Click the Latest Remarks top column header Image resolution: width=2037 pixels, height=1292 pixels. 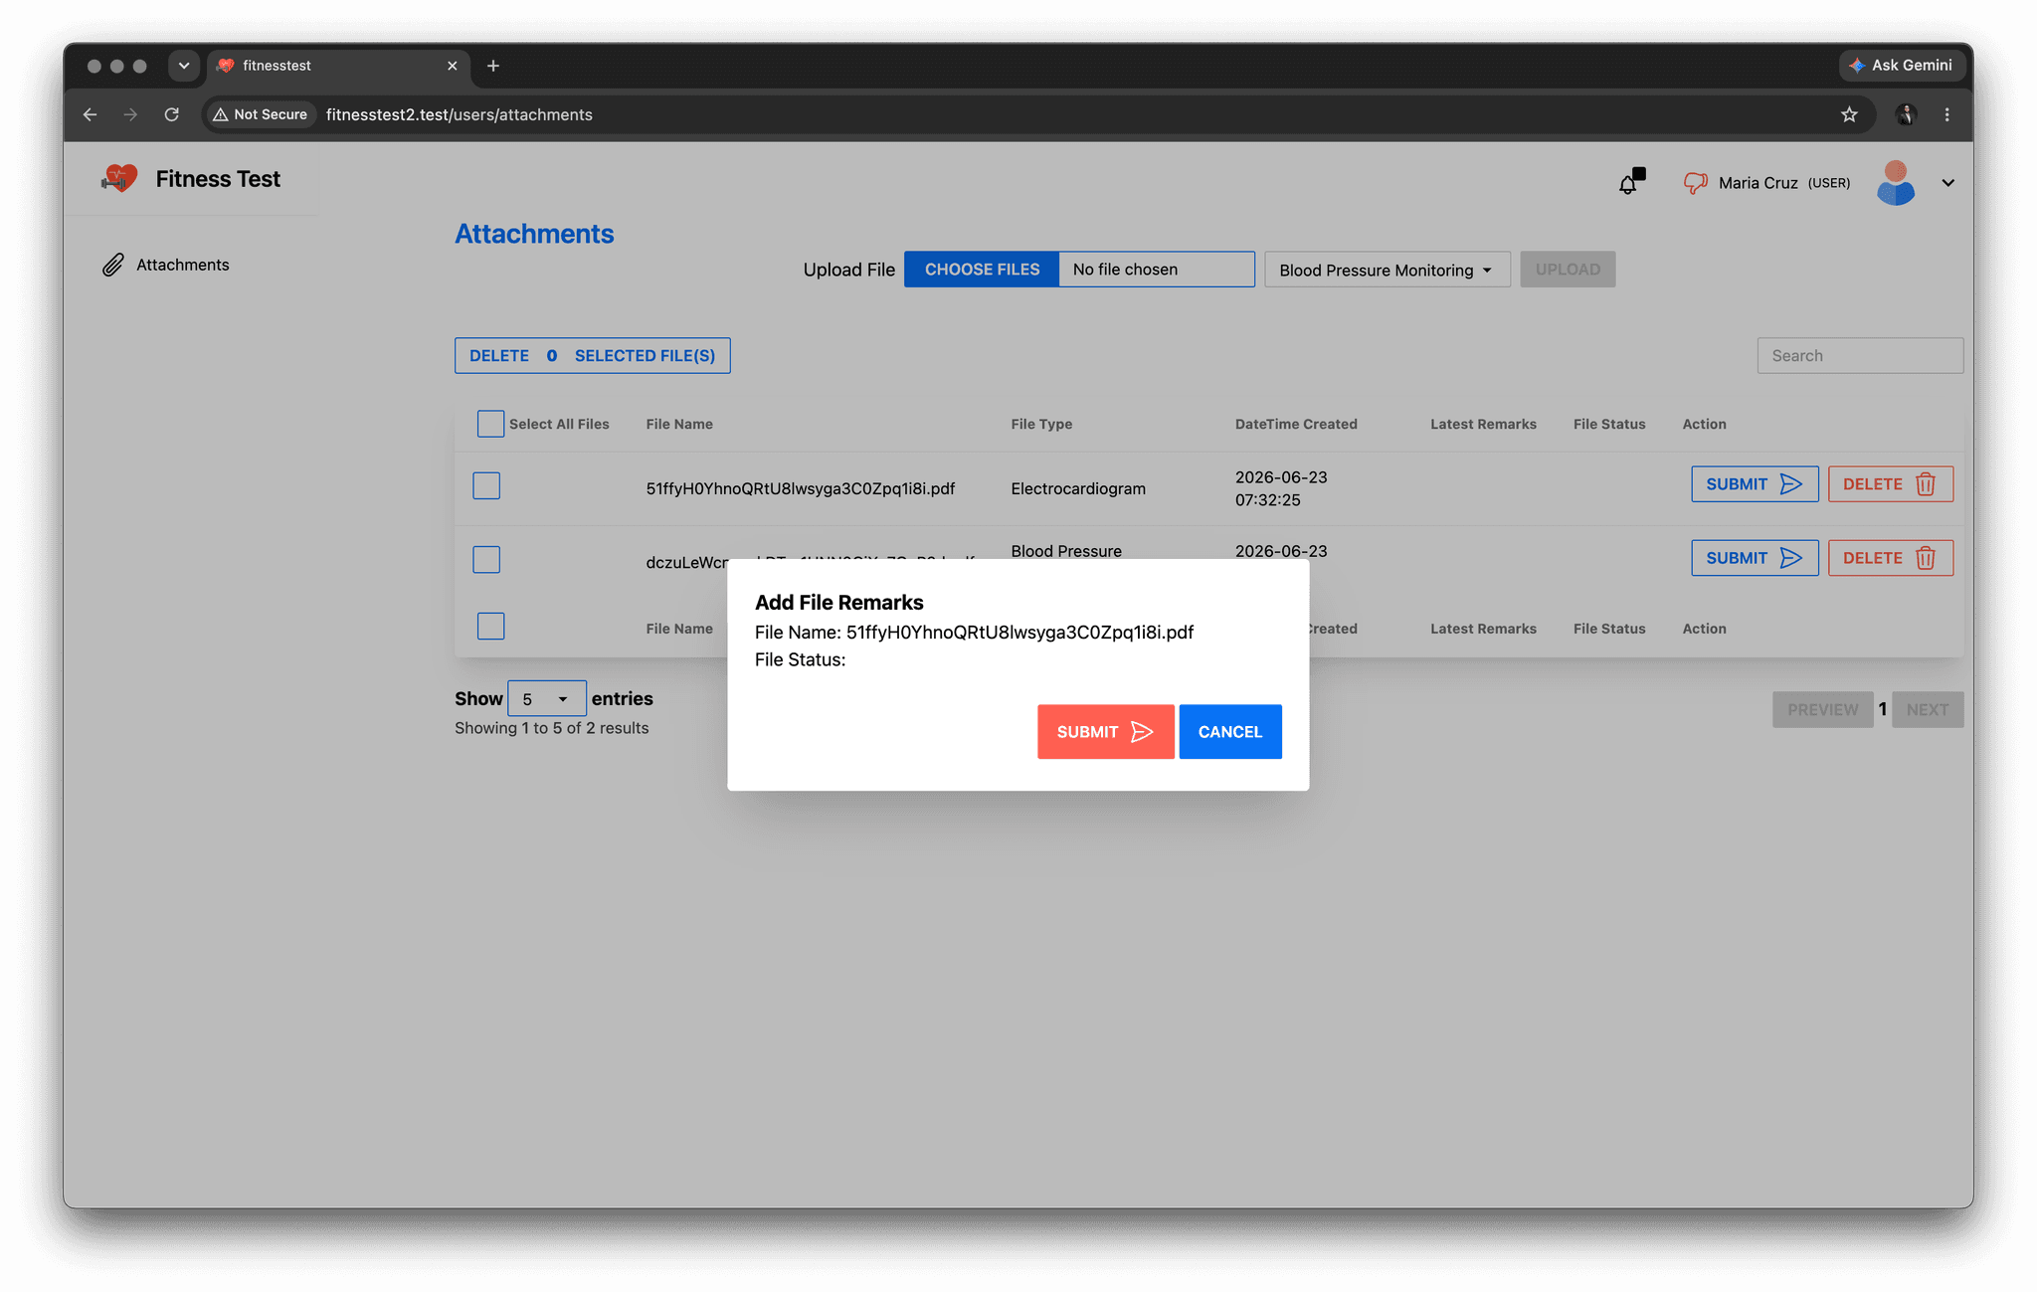point(1483,424)
